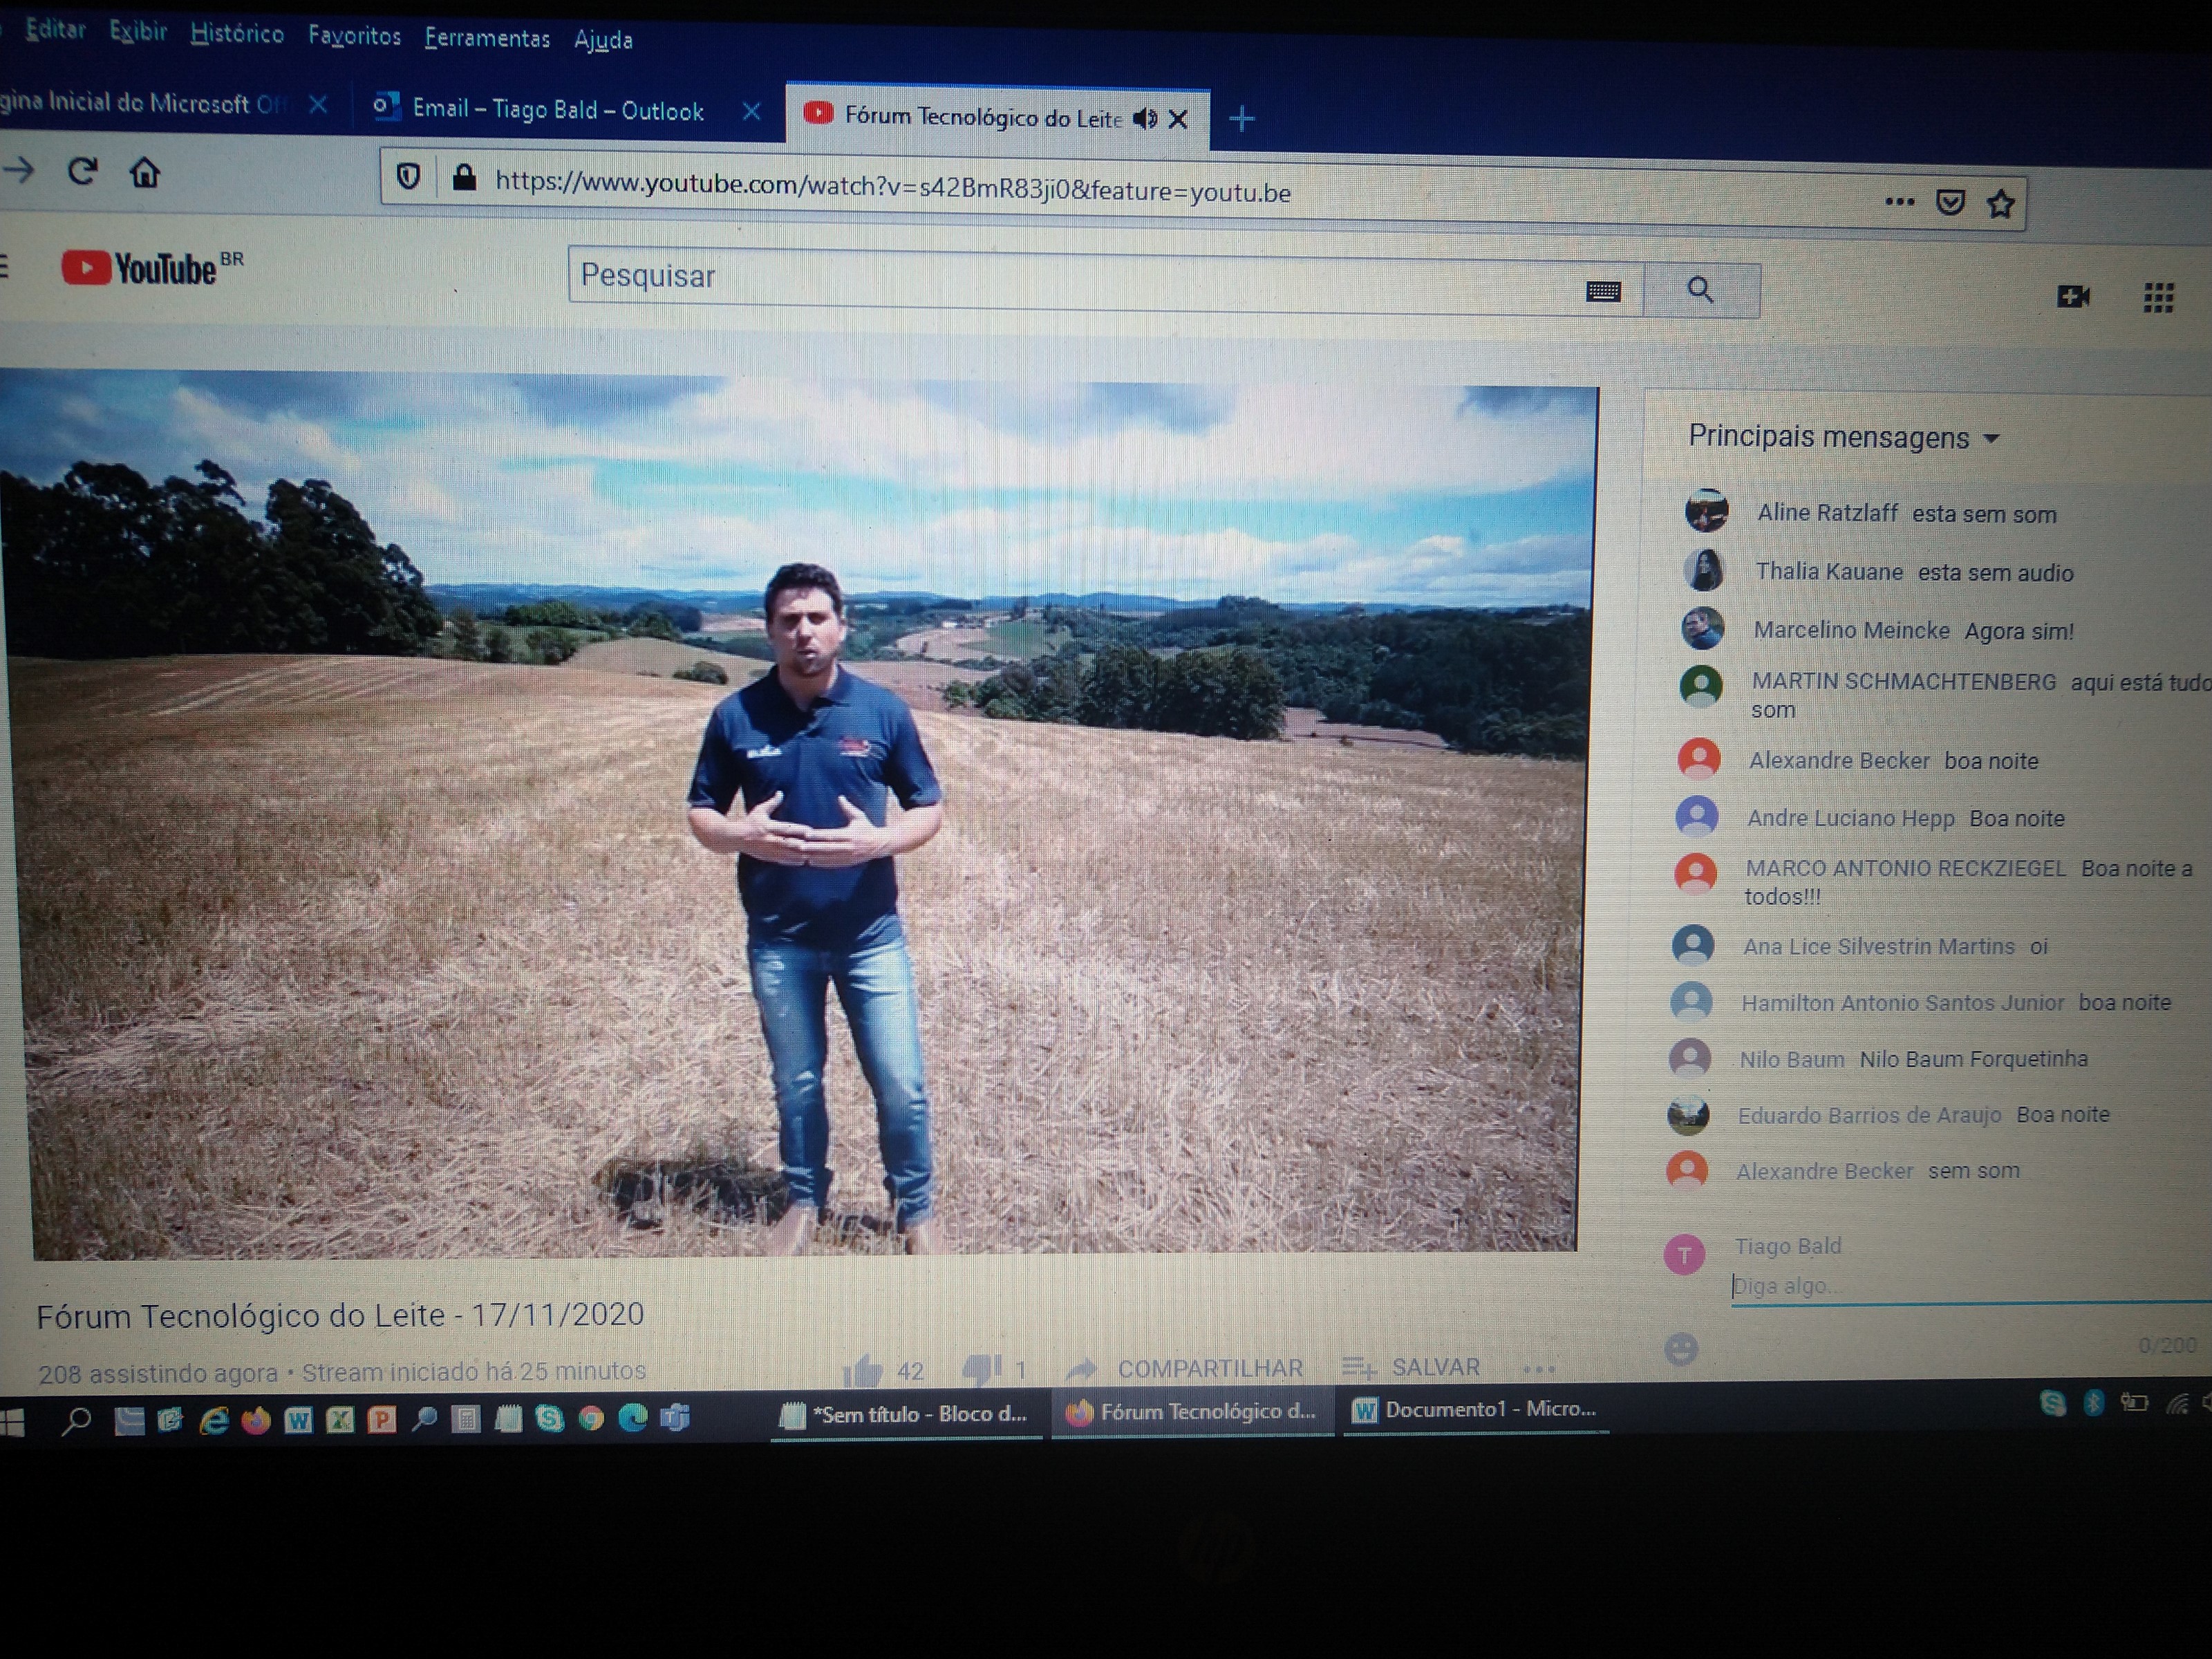Click the live video player
Image resolution: width=2212 pixels, height=1659 pixels.
800,815
